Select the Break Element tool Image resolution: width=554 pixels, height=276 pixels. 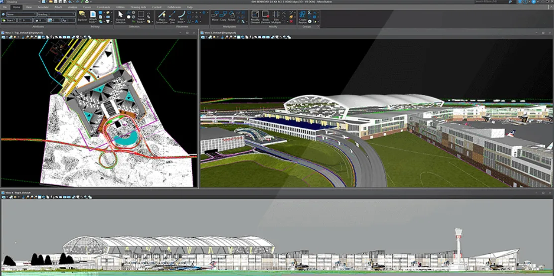[x=265, y=16]
